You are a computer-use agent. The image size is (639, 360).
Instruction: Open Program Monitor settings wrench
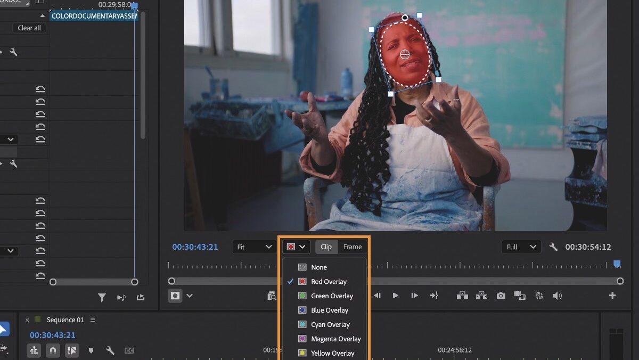click(x=553, y=247)
